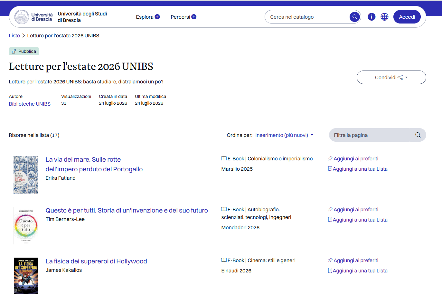Add La via del mare to a list
This screenshot has height=294, width=442.
(x=357, y=169)
